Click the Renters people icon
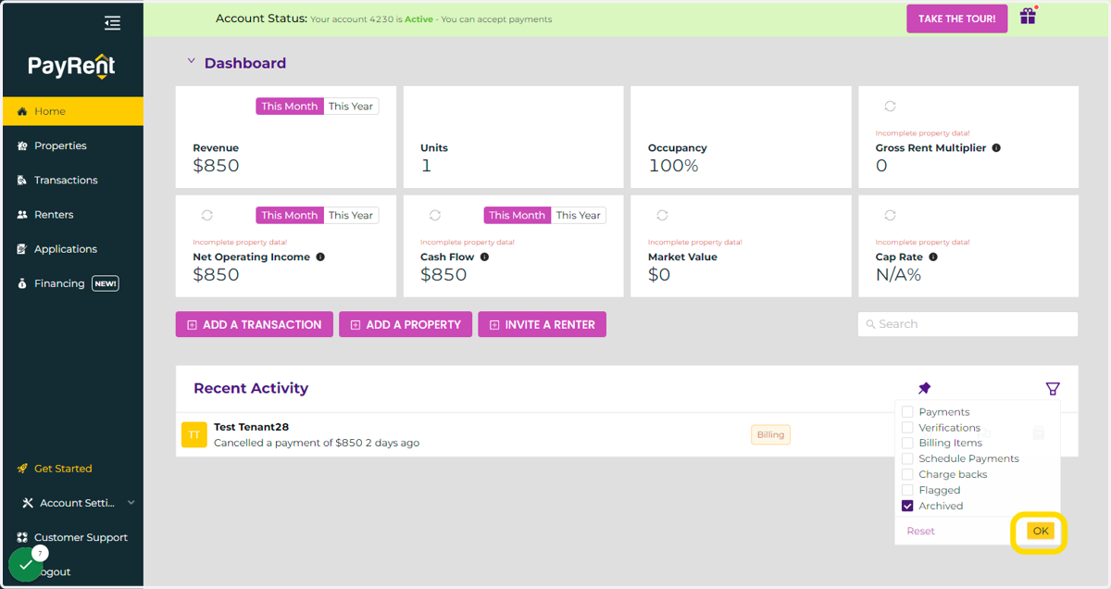1111x589 pixels. pos(22,214)
